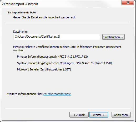Click the PKCS #12 (.PFX,.P12) format line
The image size is (136, 122).
[52, 57]
